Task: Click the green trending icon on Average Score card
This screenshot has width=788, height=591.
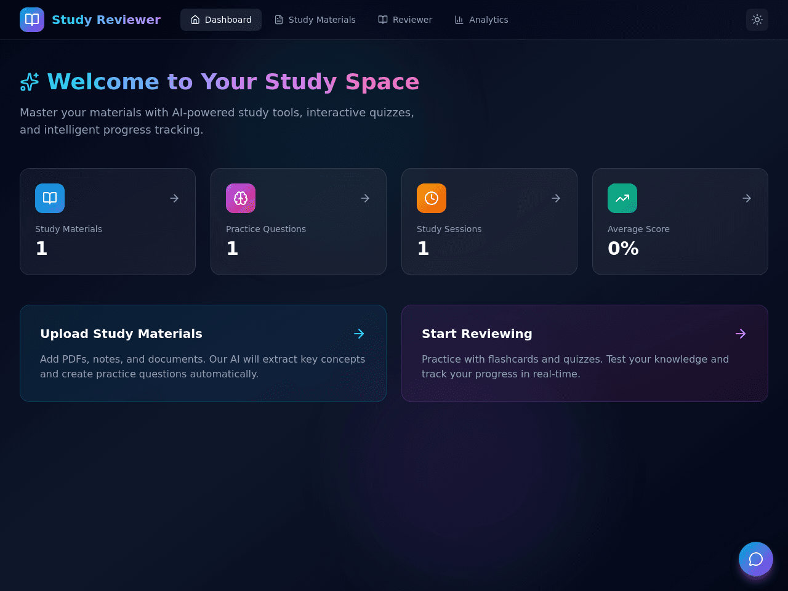Action: 622,198
